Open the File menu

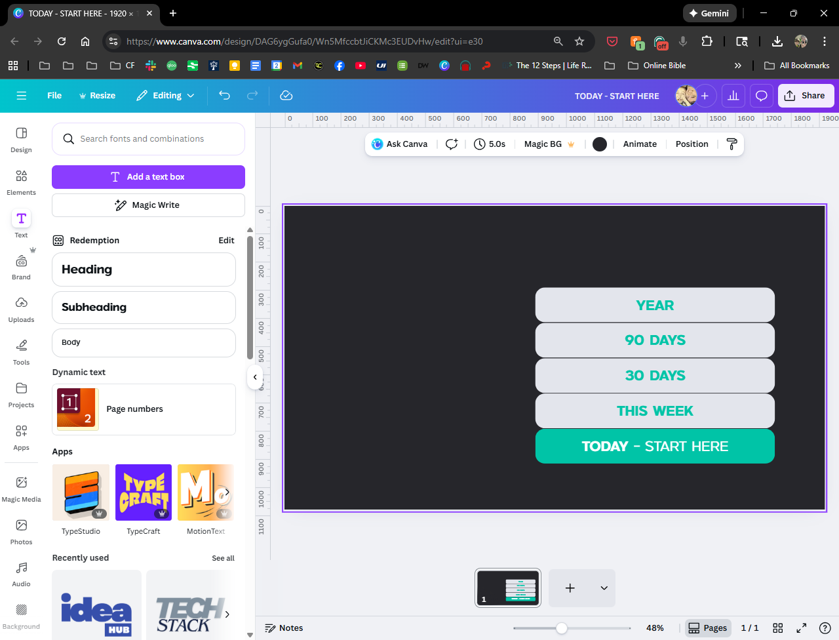pyautogui.click(x=54, y=96)
